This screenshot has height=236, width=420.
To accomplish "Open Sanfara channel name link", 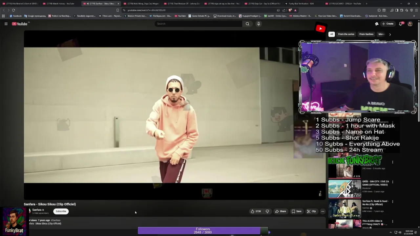I will [x=37, y=210].
